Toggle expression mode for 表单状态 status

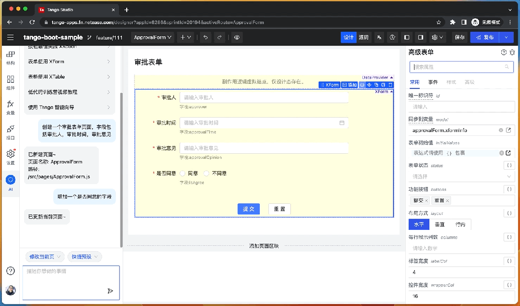click(509, 165)
